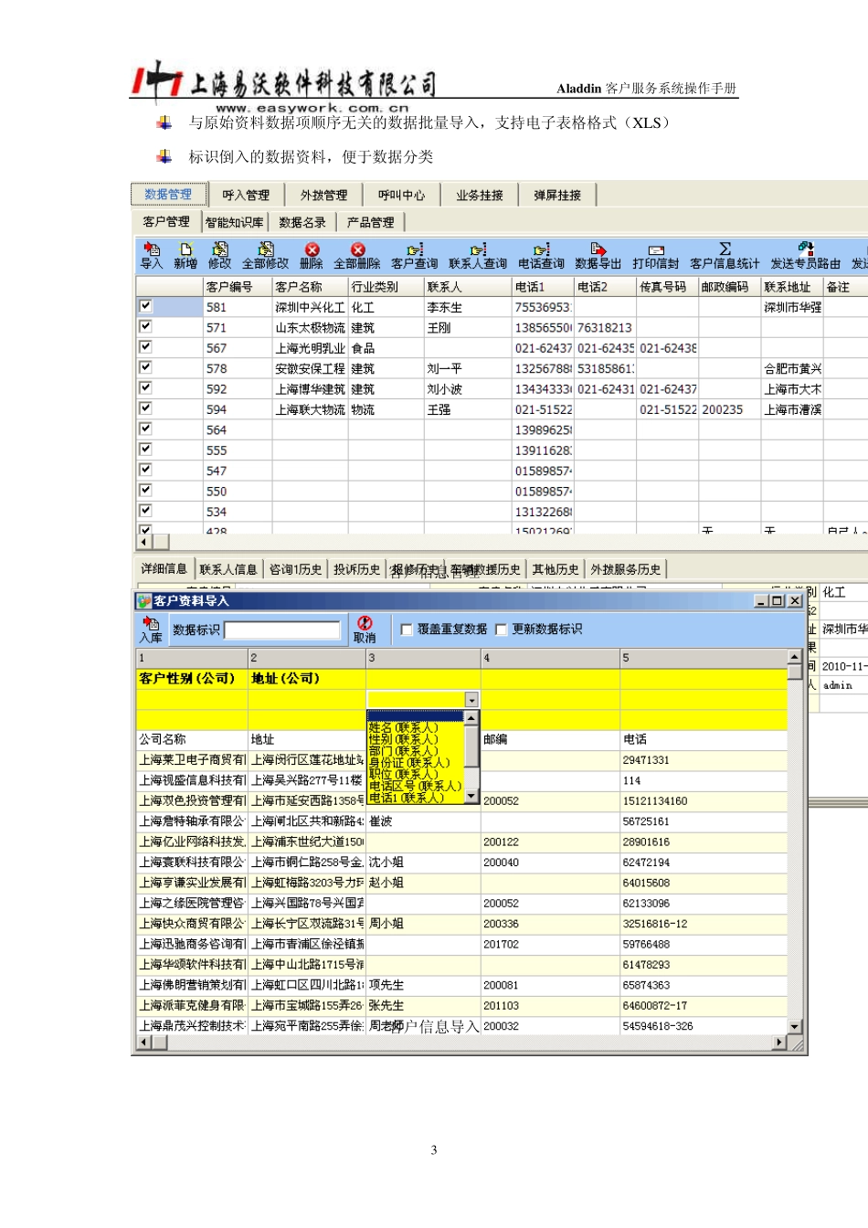Open 产品管理 sub-tab
868x1228 pixels.
[x=370, y=222]
